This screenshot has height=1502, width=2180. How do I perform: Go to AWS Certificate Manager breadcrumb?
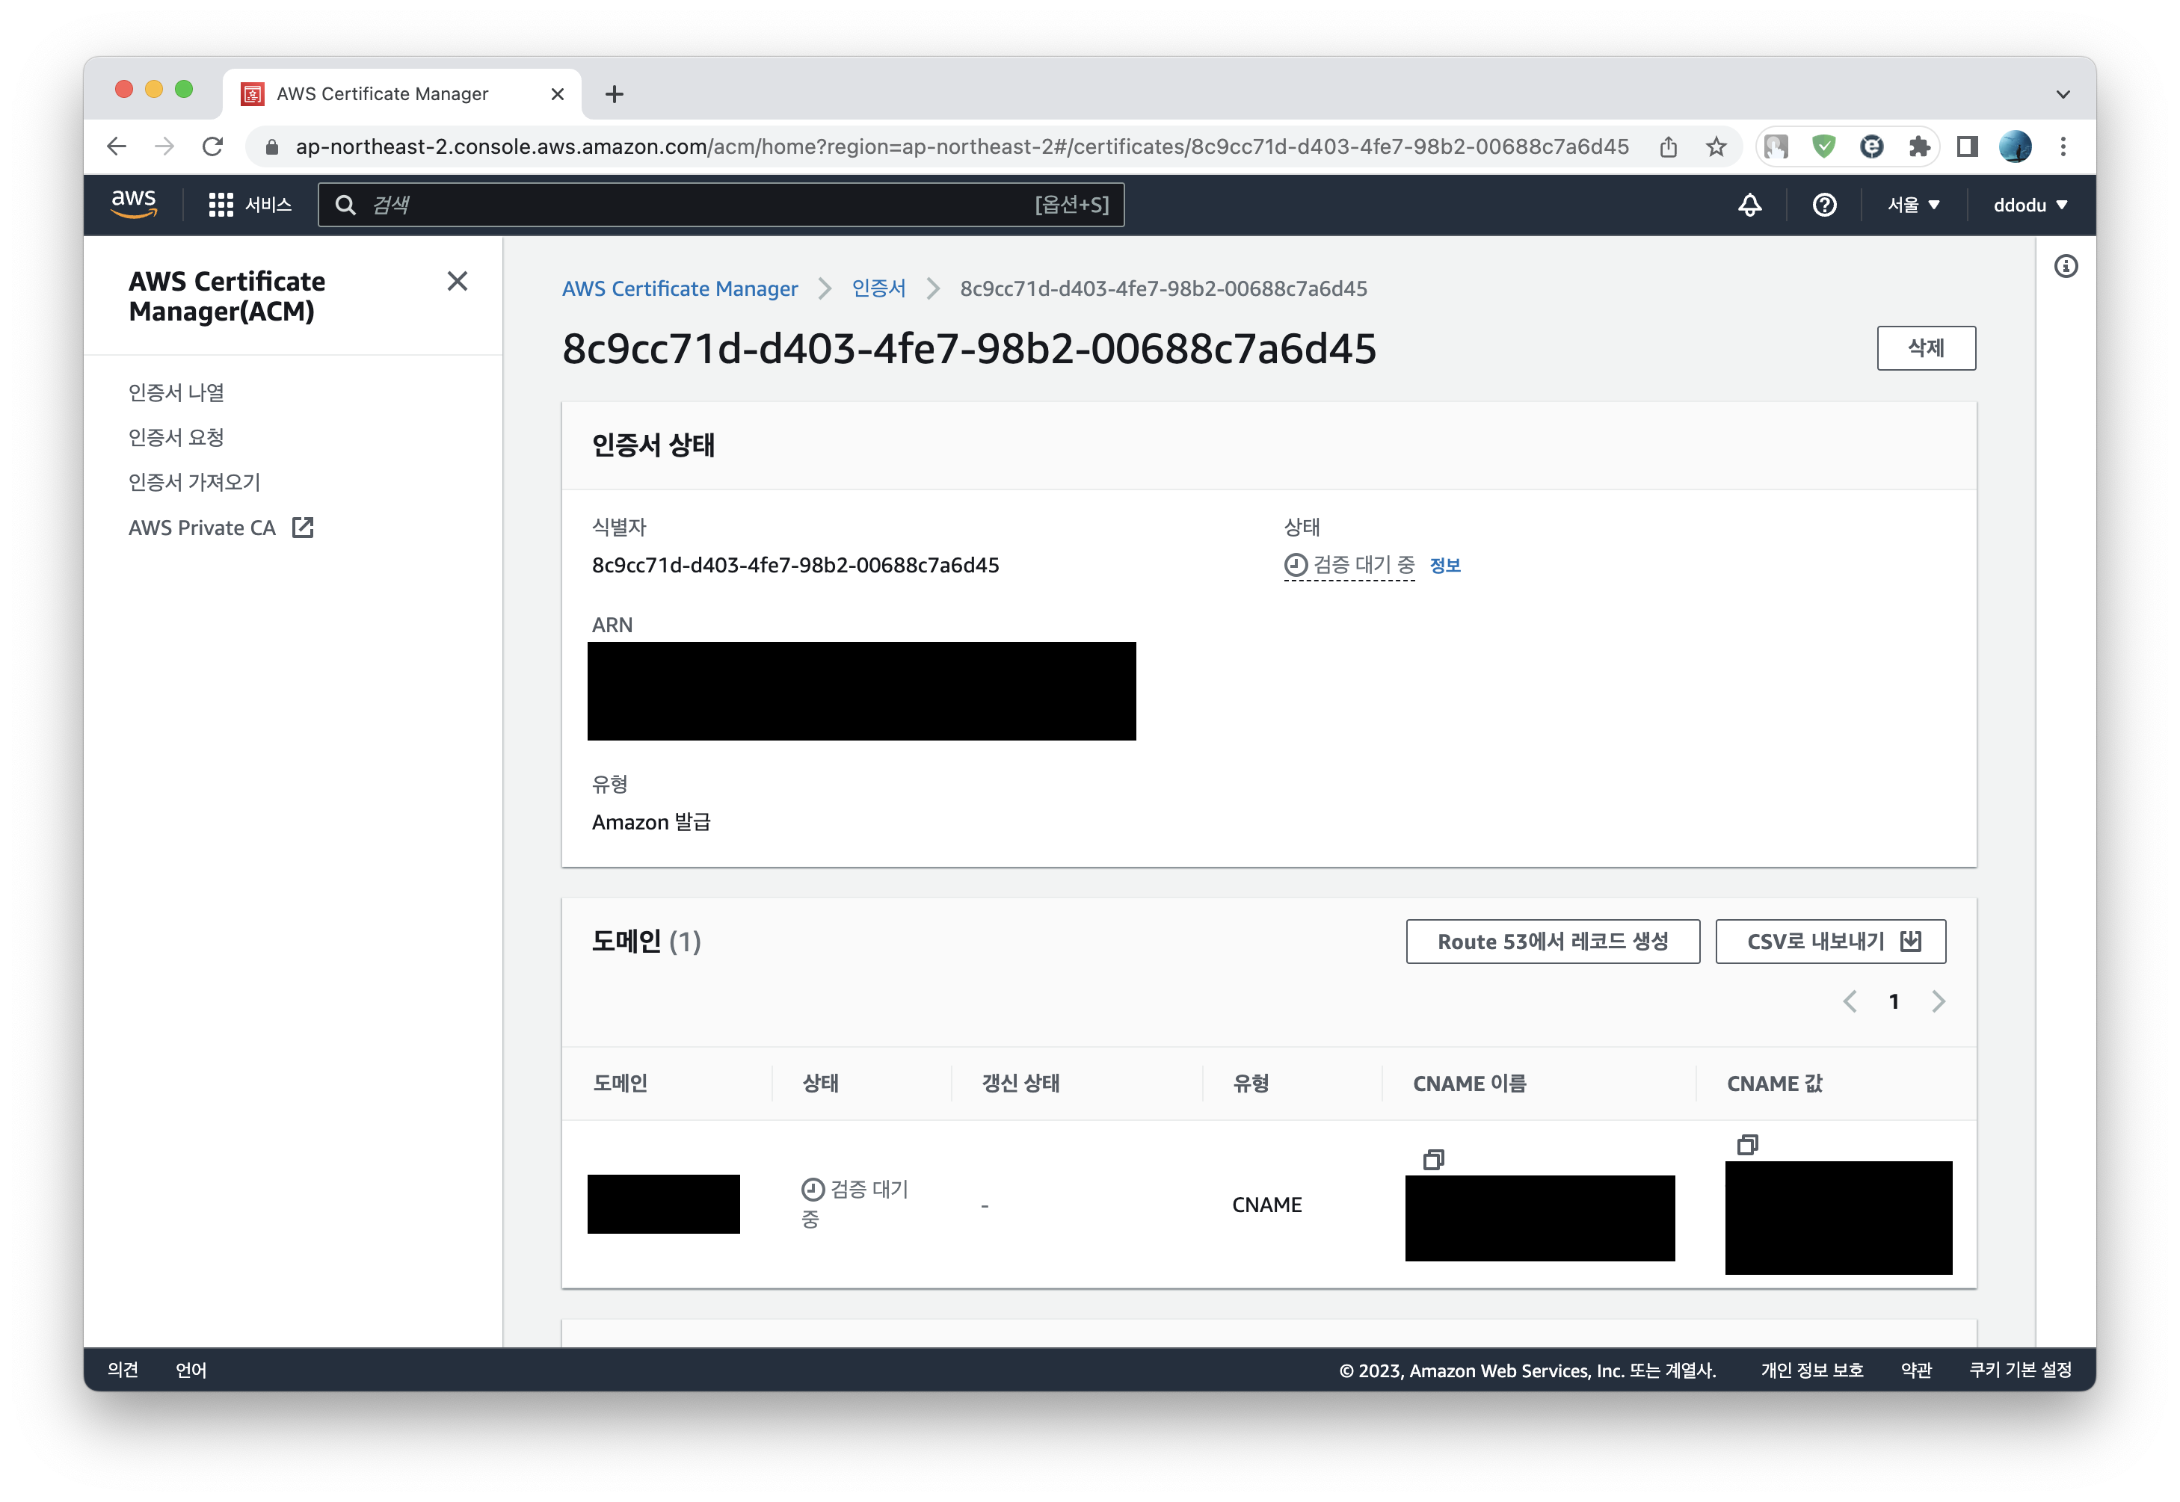[680, 289]
